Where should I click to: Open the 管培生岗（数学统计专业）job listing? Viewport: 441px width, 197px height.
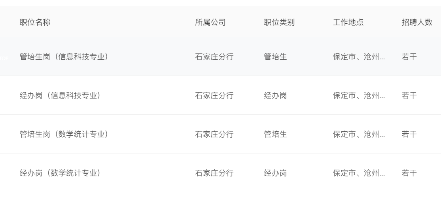[64, 134]
